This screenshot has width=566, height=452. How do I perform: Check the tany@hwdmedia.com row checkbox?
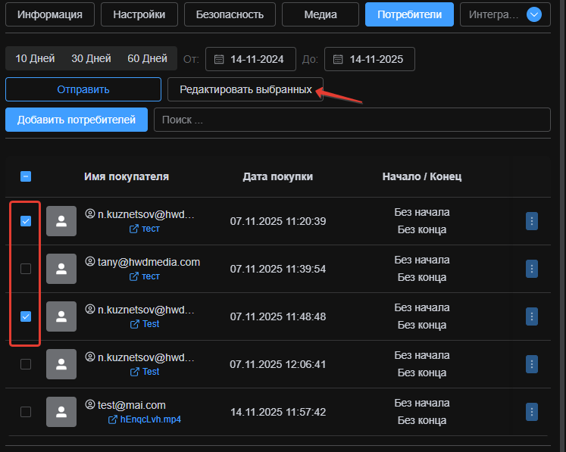click(26, 269)
